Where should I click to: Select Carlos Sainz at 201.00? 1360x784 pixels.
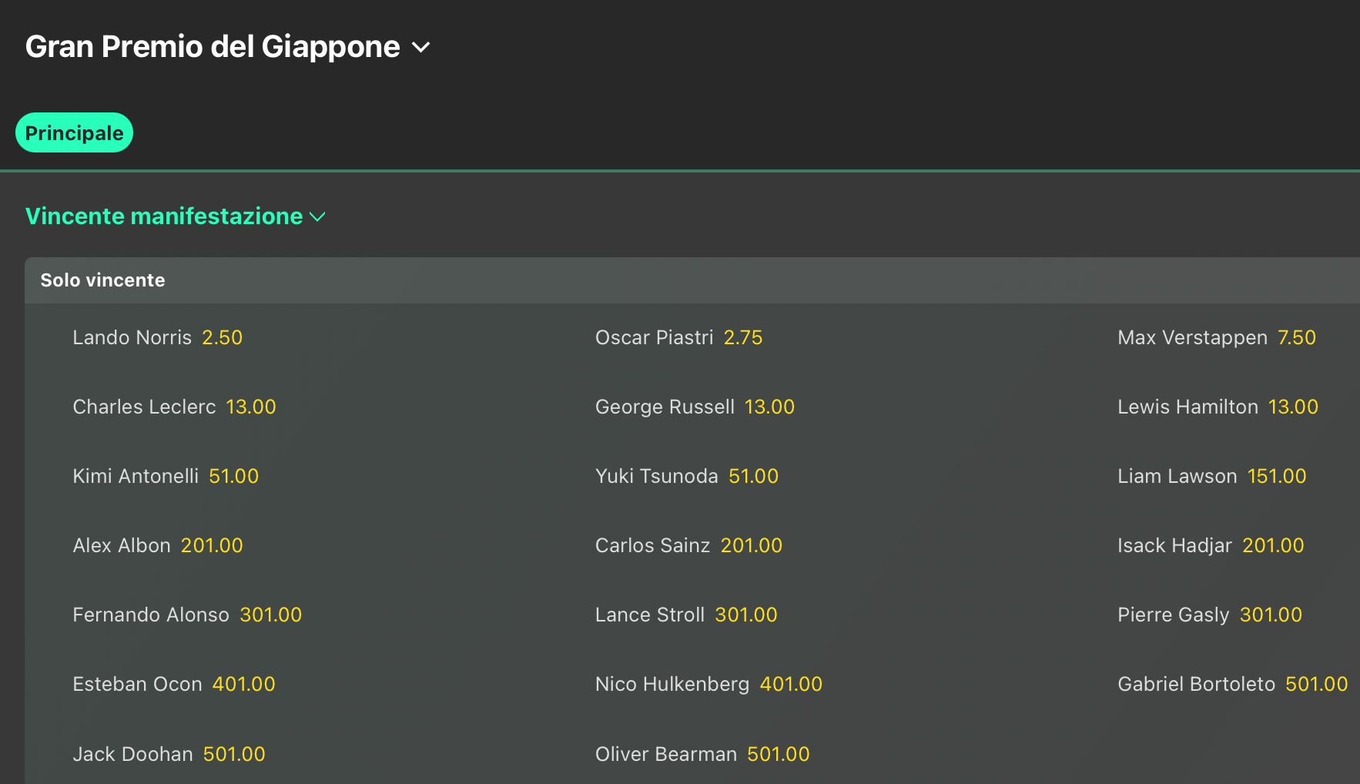coord(751,545)
